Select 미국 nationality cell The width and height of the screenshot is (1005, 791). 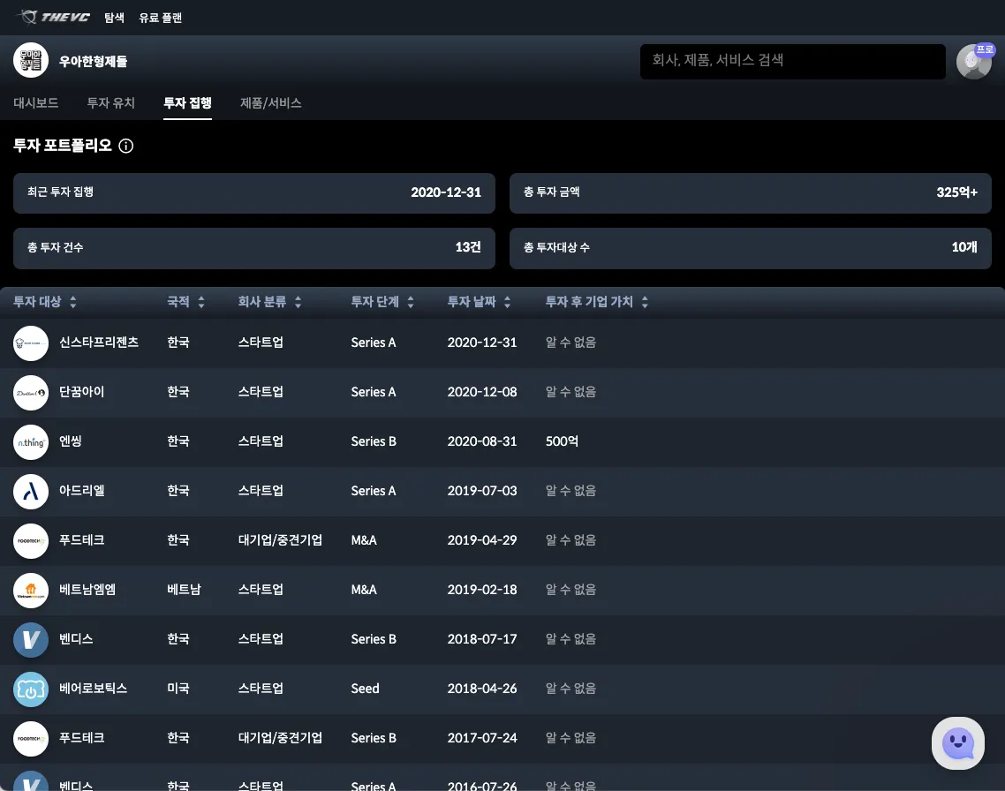tap(178, 688)
